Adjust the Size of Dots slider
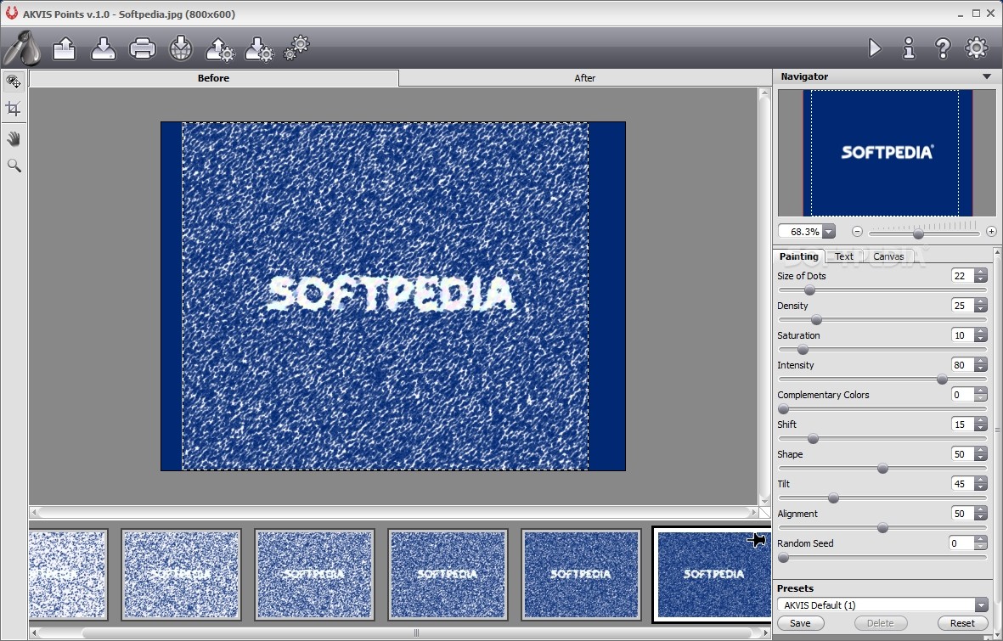This screenshot has height=641, width=1003. 809,290
